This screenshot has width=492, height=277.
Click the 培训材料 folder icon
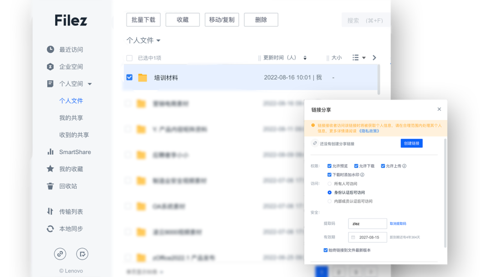point(143,77)
